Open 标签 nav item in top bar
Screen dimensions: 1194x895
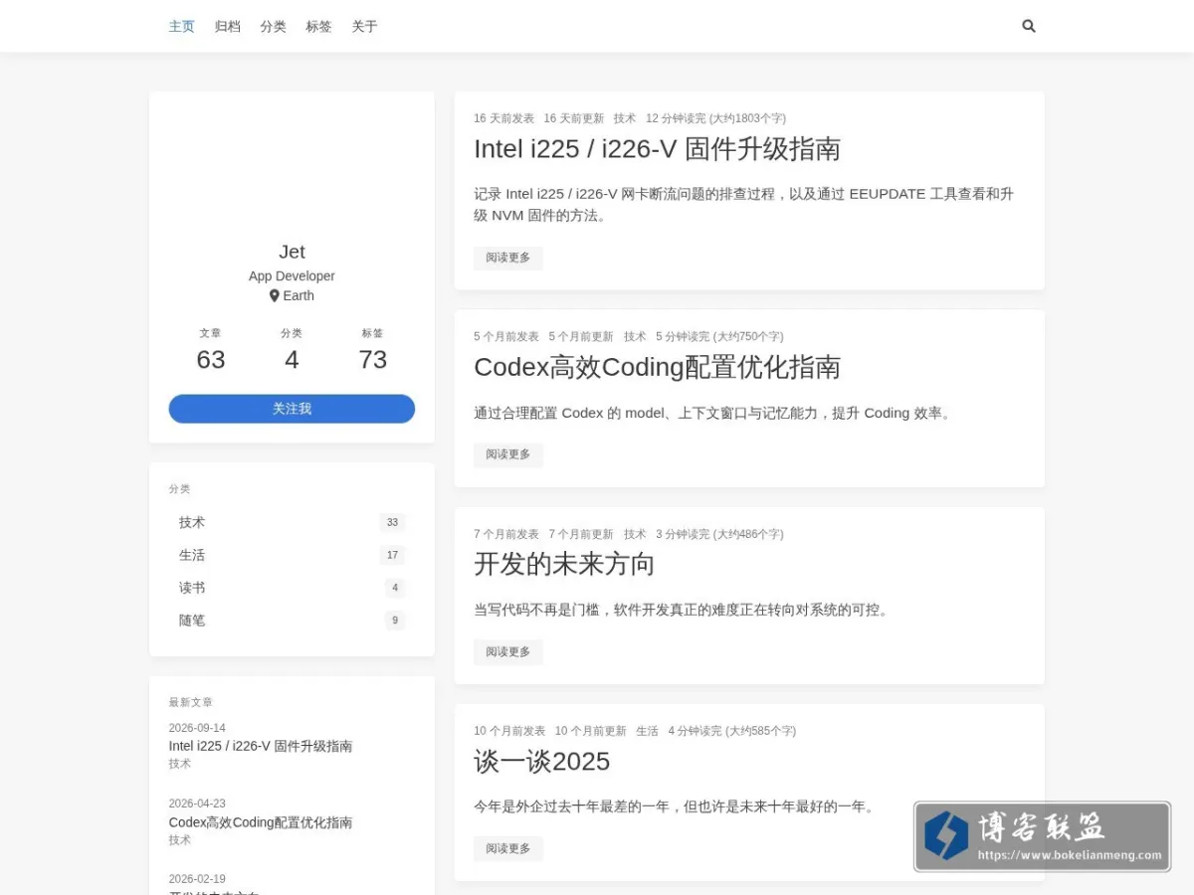pos(319,27)
